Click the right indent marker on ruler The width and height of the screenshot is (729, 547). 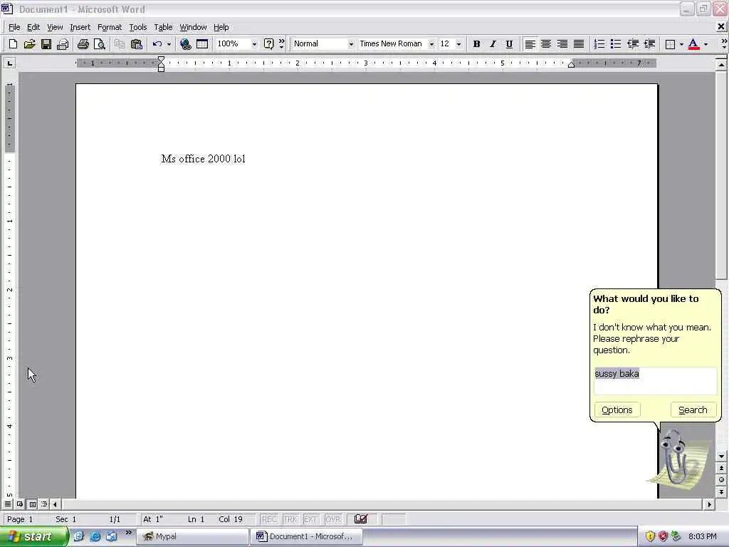point(572,65)
